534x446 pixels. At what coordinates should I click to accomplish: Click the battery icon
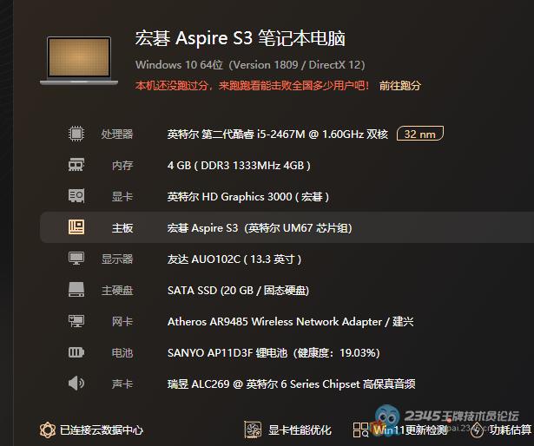click(x=76, y=352)
